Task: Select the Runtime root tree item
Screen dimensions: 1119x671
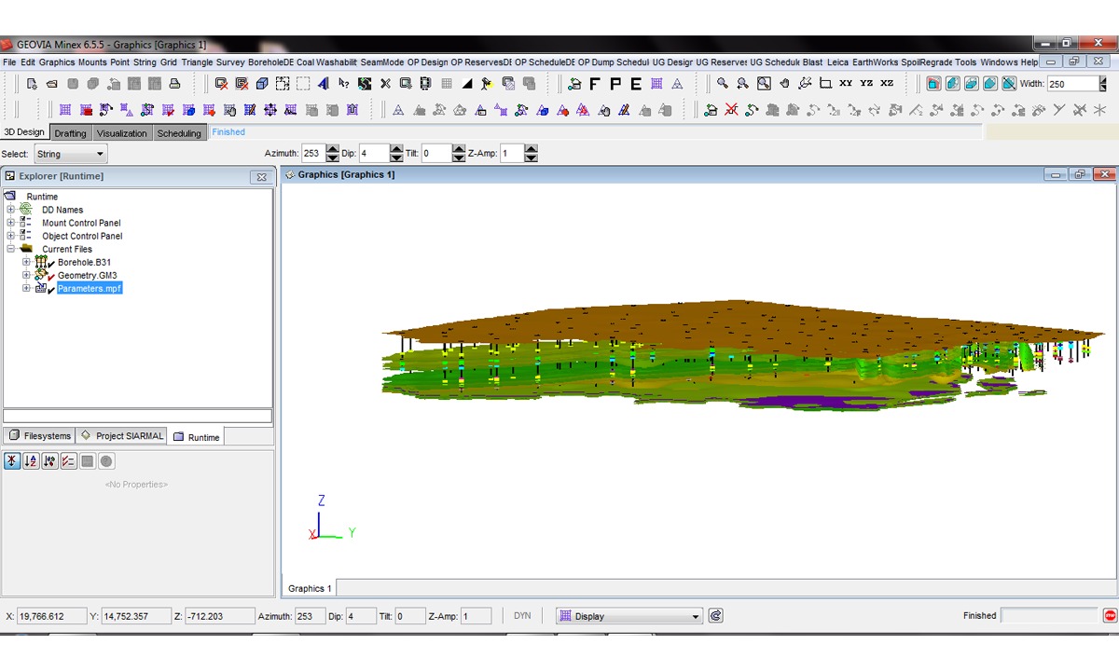Action: (42, 197)
